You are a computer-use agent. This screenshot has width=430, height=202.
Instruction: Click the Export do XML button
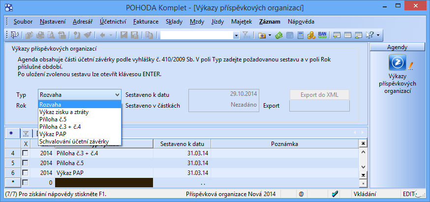tap(319, 95)
